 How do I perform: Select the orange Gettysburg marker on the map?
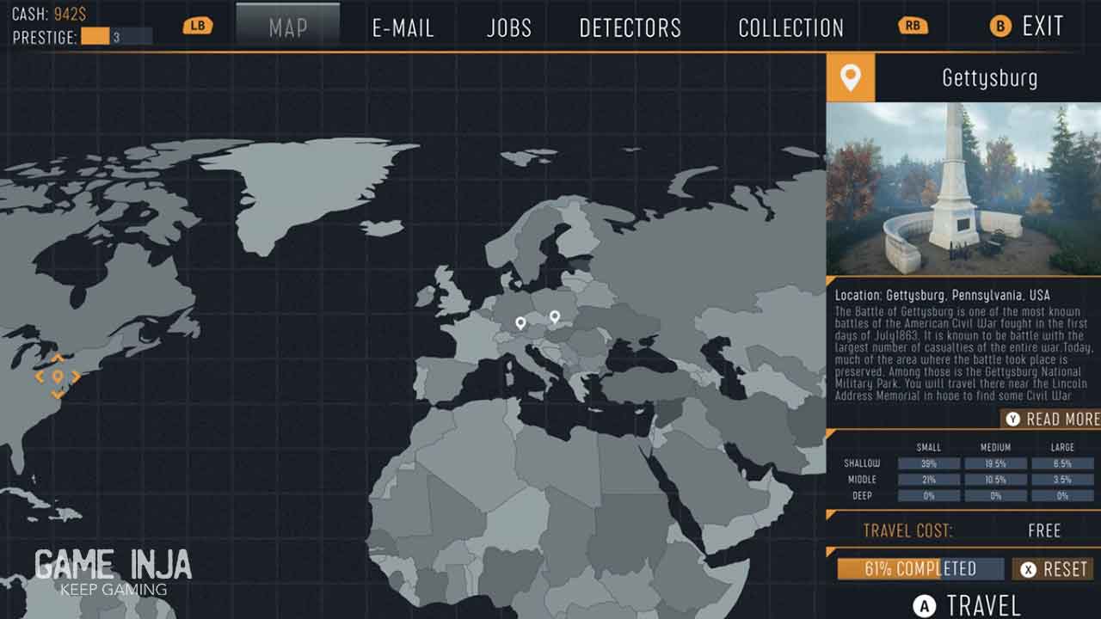point(58,377)
